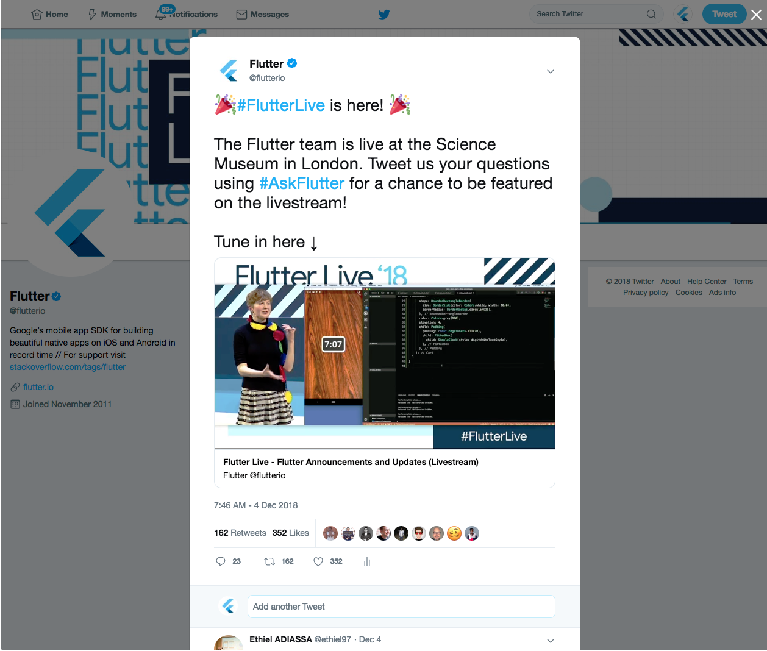Close the tweet overlay with X
Screen dimensions: 767x651
coord(756,15)
